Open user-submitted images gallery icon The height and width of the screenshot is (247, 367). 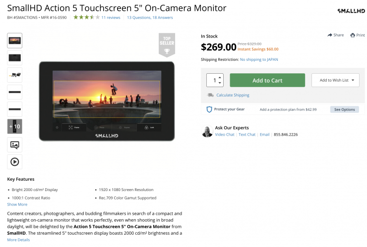(15, 145)
